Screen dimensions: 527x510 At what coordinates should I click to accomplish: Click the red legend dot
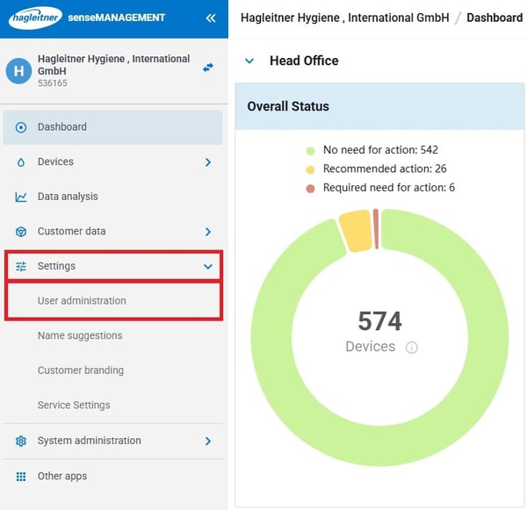click(x=311, y=189)
